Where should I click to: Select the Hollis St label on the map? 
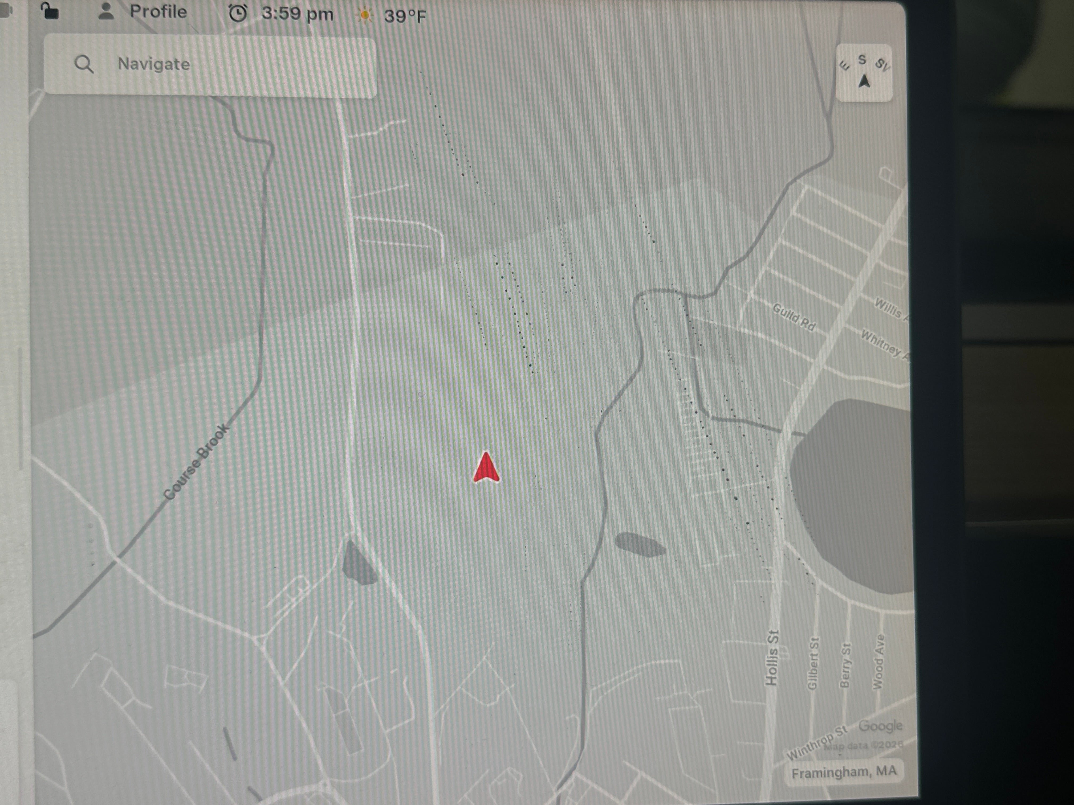(772, 658)
